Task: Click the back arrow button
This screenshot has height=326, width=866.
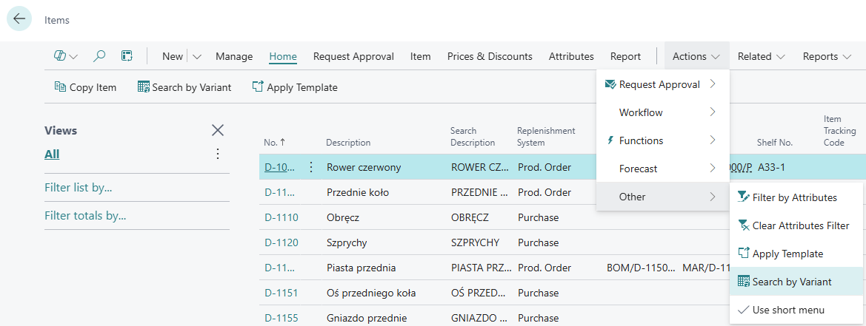Action: pyautogui.click(x=19, y=19)
